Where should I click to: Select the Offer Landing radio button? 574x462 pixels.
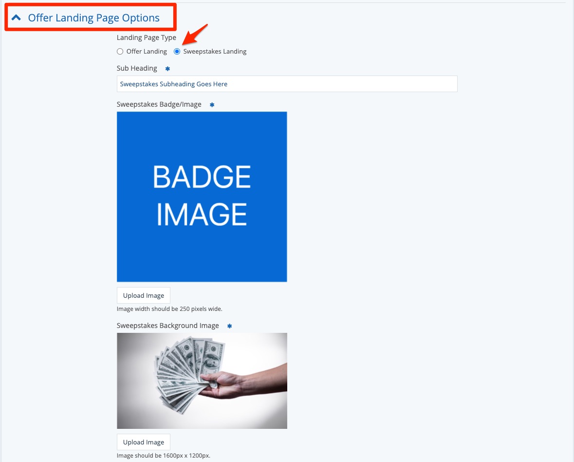(x=120, y=52)
